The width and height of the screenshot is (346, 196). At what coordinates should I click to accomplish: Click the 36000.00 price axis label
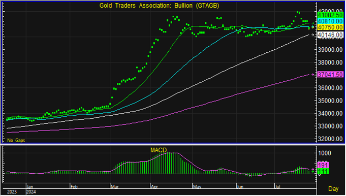pos(330,88)
